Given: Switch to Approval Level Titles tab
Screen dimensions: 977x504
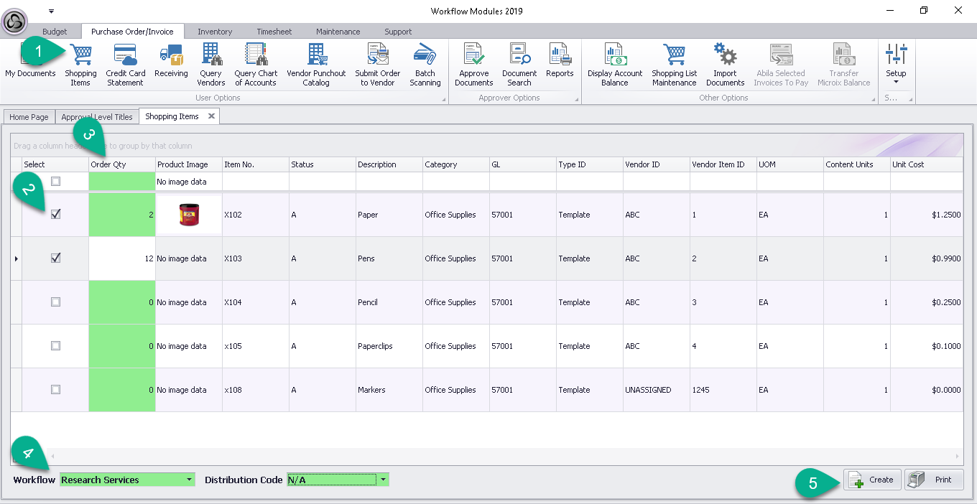Looking at the screenshot, I should 97,117.
